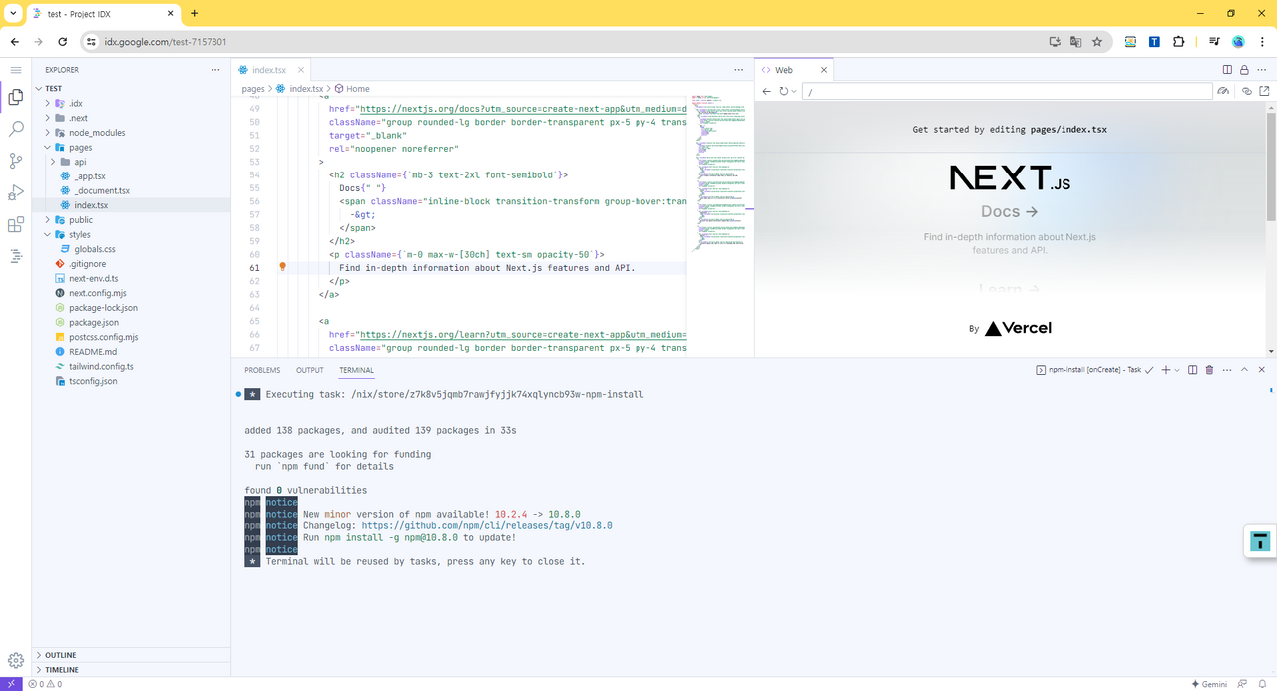Open the hamburger application menu
This screenshot has height=691, width=1277.
pos(15,70)
